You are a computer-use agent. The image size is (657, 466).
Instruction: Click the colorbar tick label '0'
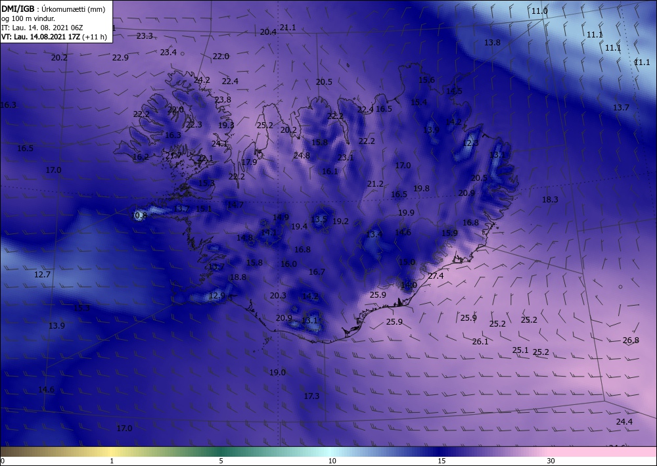(3, 461)
